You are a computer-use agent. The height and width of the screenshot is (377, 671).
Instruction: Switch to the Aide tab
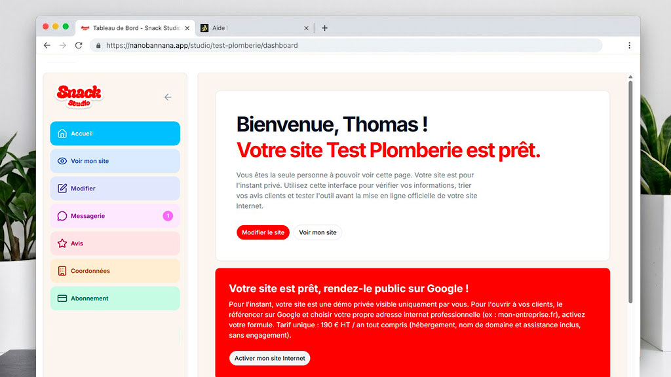(x=255, y=27)
